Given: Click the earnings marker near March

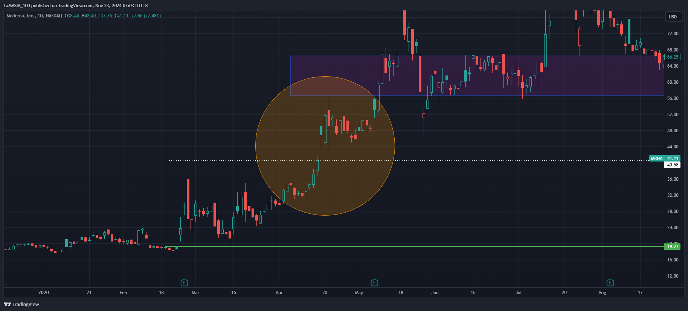Looking at the screenshot, I should click(184, 282).
